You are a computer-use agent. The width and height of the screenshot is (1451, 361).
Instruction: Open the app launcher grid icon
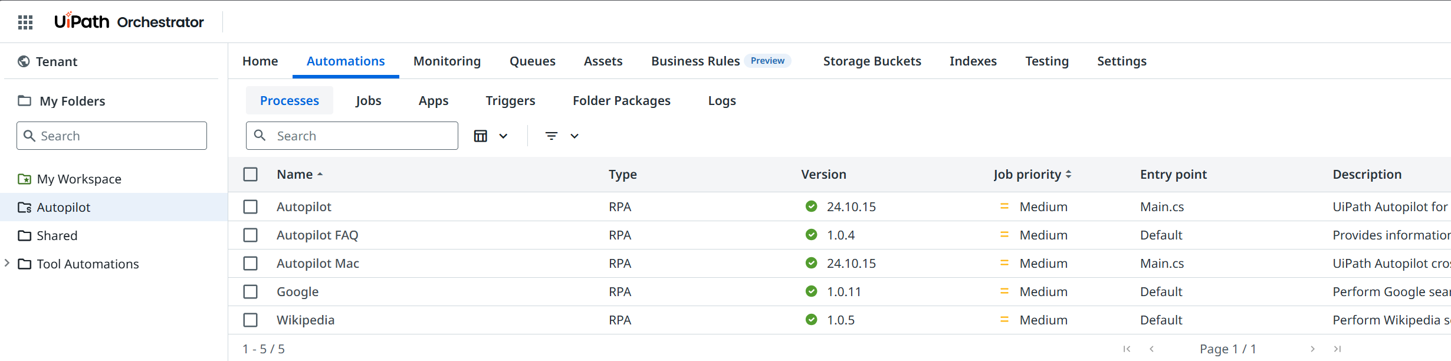[25, 22]
